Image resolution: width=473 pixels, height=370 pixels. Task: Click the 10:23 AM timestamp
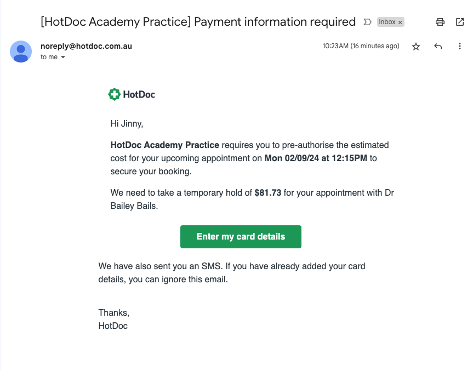(335, 46)
